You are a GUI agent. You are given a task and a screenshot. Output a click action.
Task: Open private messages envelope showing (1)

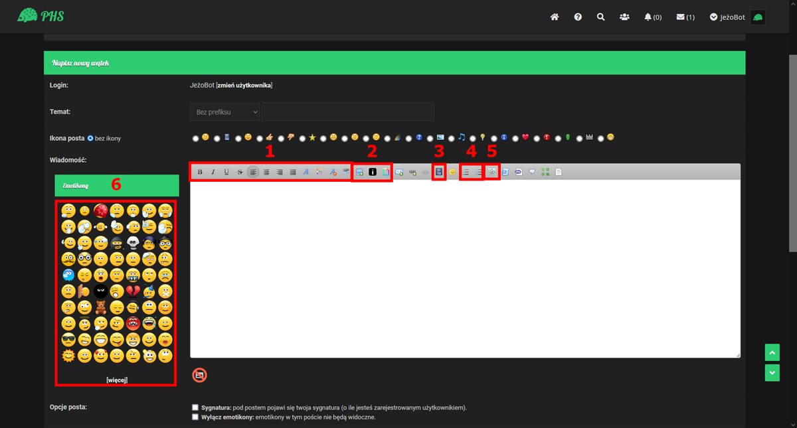[685, 17]
